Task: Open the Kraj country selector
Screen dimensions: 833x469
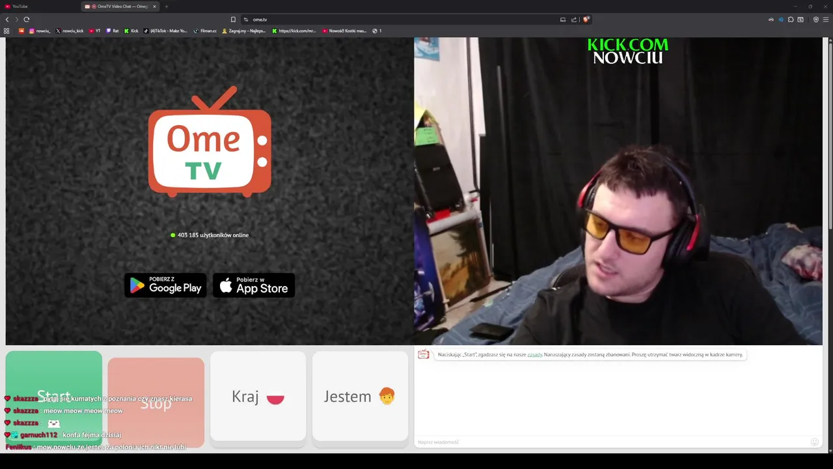Action: click(258, 396)
